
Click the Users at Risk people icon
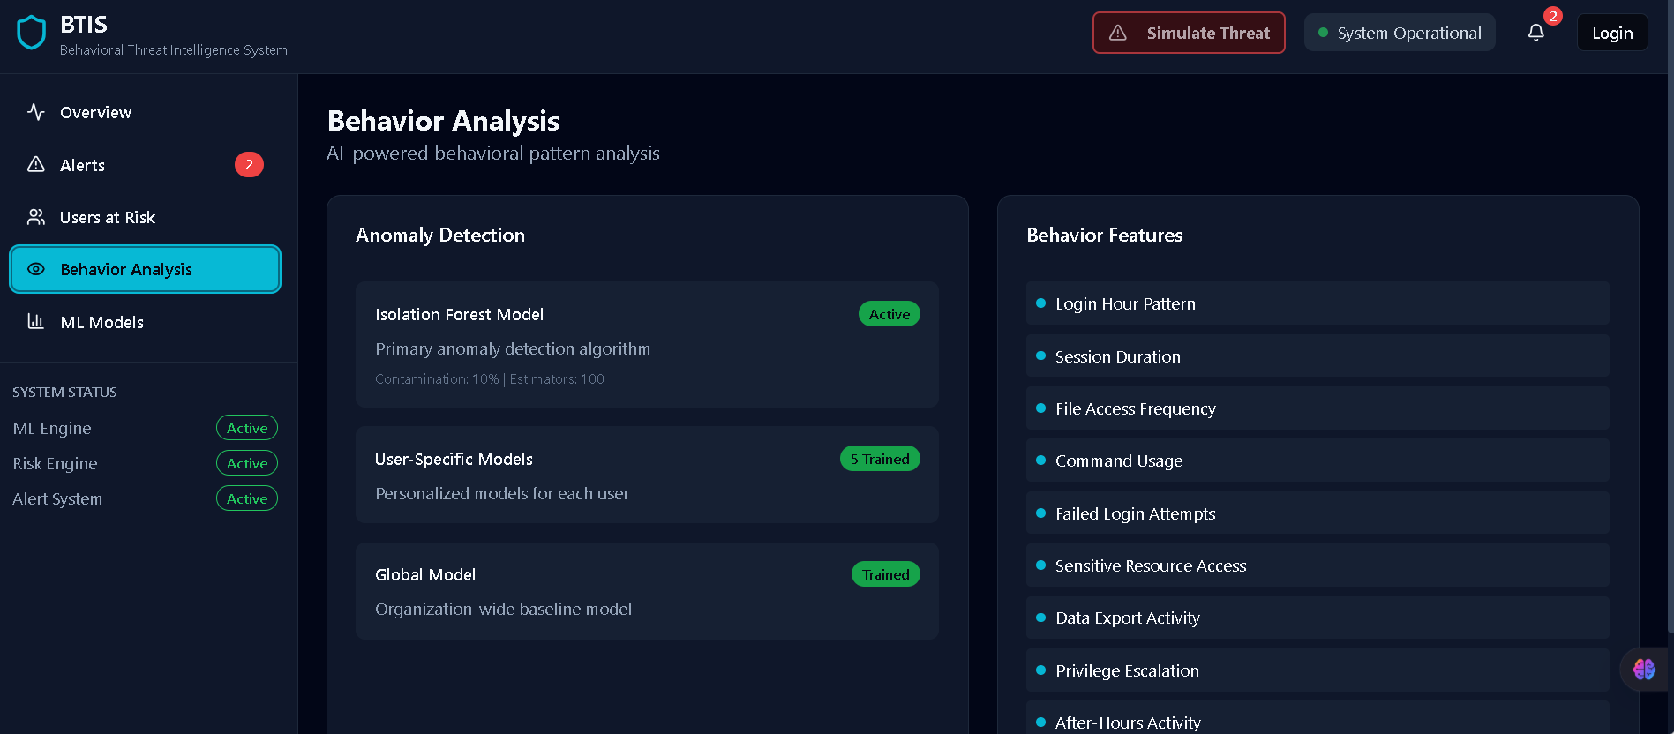36,217
